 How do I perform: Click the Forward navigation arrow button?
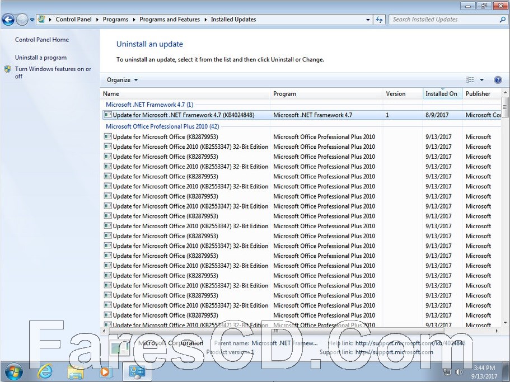click(x=22, y=20)
